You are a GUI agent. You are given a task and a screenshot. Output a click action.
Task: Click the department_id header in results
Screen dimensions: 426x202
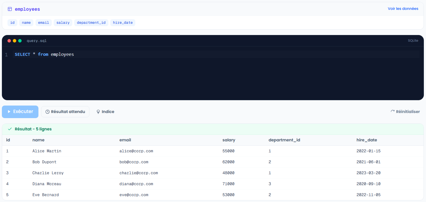[x=284, y=140]
